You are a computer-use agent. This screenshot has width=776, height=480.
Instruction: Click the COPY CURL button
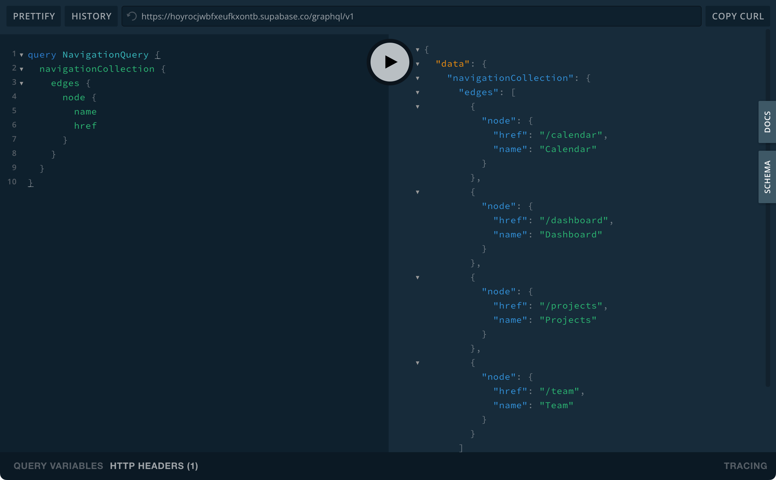738,16
